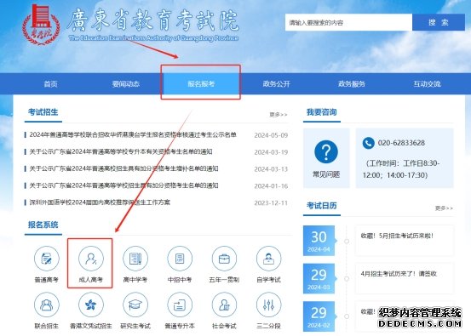The image size is (471, 336).
Task: Open the 深圳外国语学校2024届 notice
Action: (x=100, y=202)
